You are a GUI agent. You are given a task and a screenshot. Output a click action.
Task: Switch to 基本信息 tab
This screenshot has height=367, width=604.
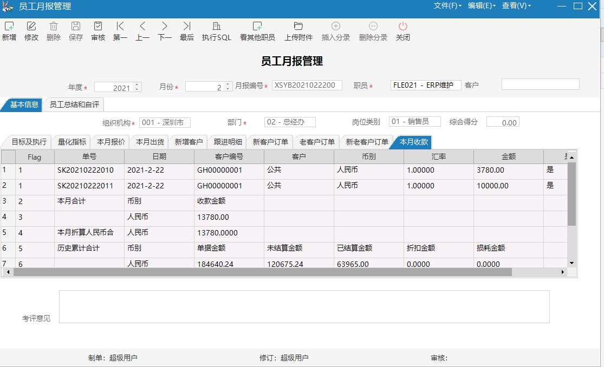[x=23, y=105]
